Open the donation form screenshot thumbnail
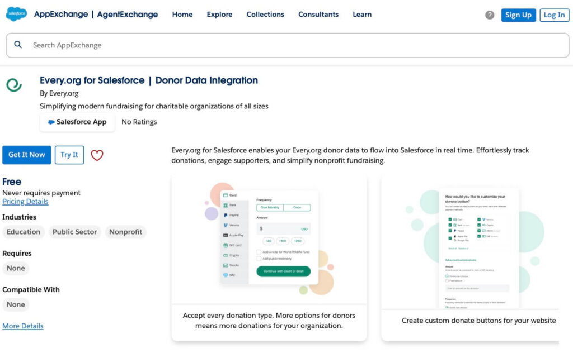Viewport: 573px width, 353px height. (269, 239)
